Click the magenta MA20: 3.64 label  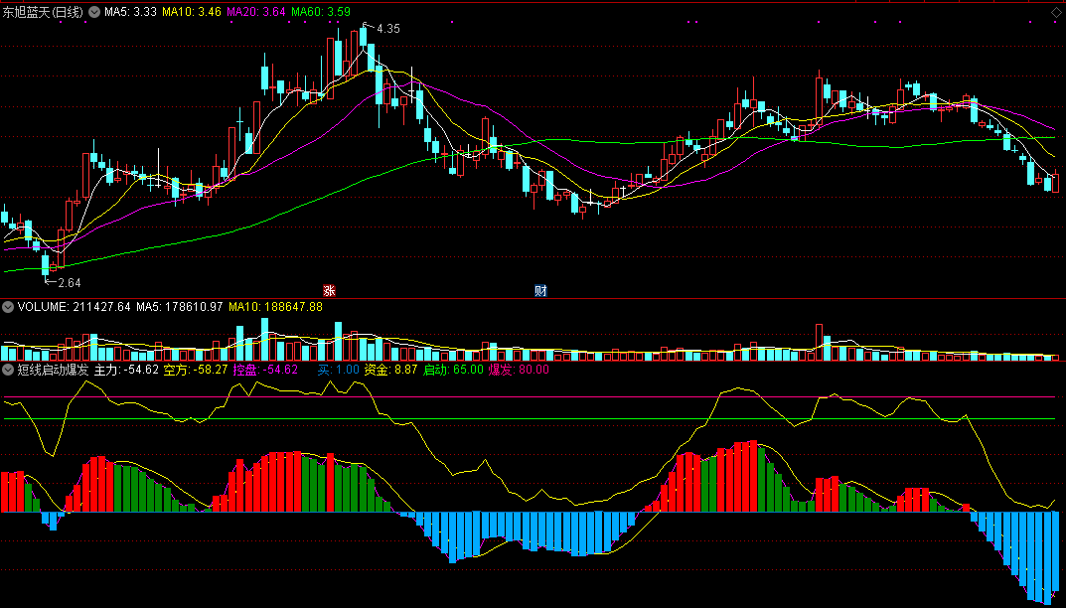click(x=256, y=12)
